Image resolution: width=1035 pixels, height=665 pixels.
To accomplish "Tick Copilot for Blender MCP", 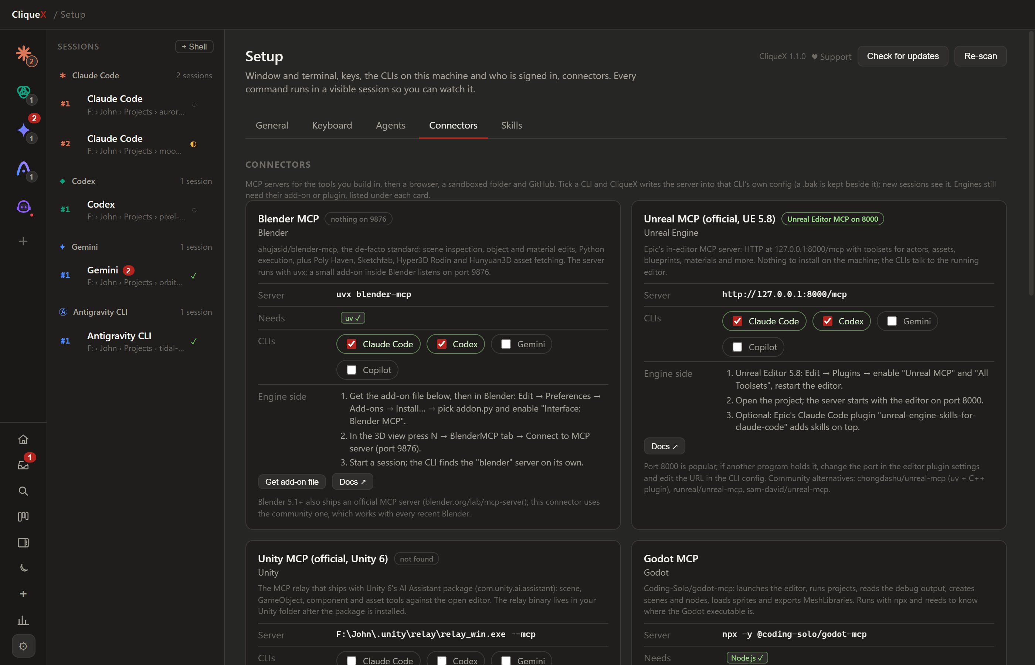I will (352, 370).
